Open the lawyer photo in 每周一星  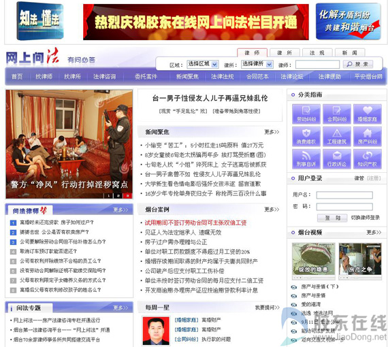pyautogui.click(x=156, y=331)
